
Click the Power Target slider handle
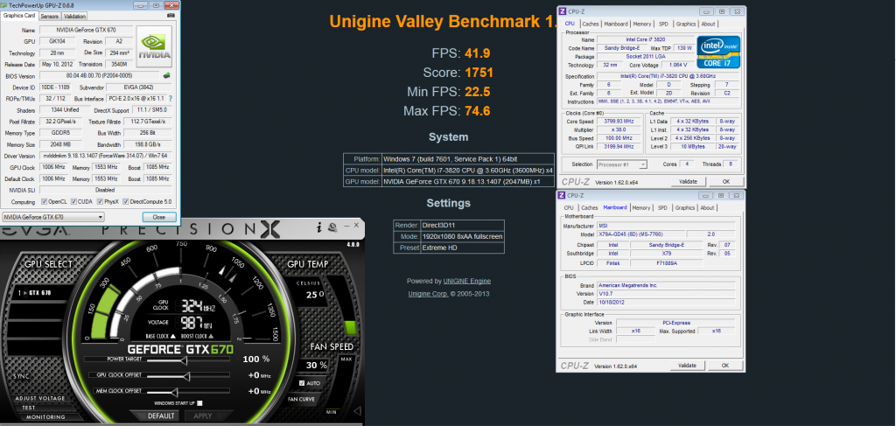[184, 361]
